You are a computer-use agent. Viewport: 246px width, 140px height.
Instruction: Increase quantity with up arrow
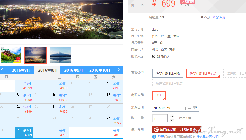click(172, 116)
